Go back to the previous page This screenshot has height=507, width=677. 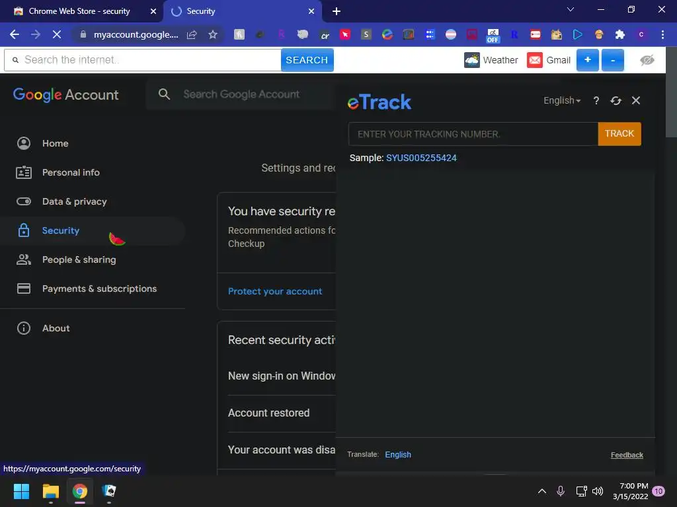15,34
